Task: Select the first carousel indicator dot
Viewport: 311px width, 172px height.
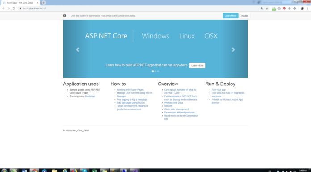Action: (153, 71)
